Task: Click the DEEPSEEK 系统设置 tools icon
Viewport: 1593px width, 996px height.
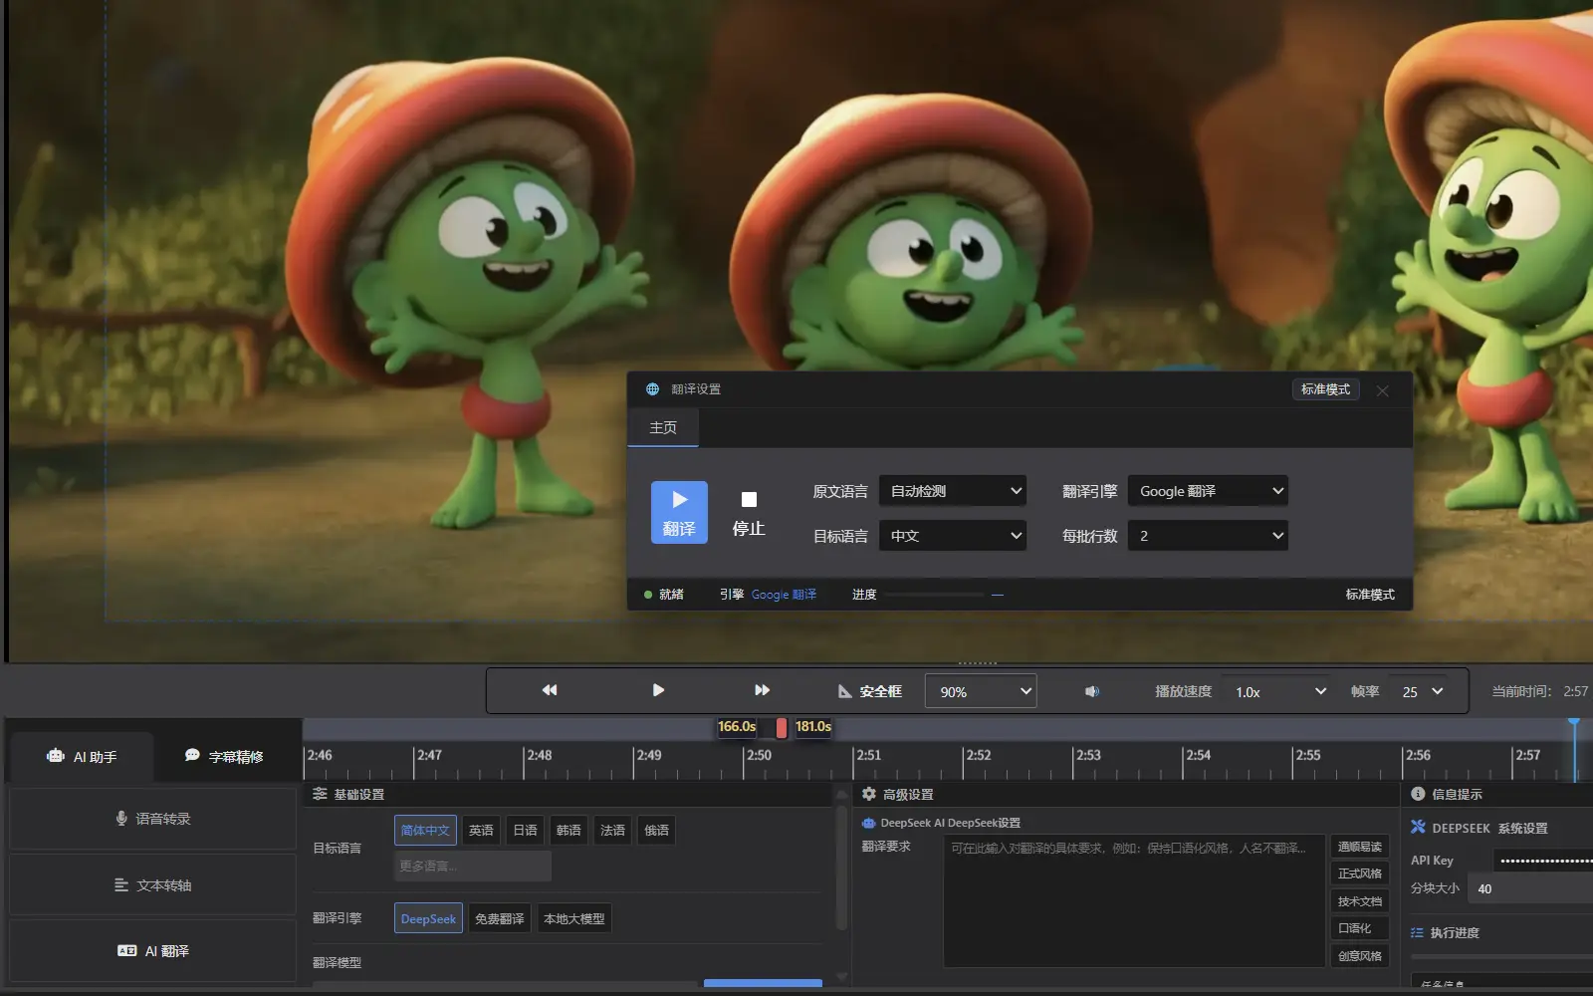Action: tap(1418, 827)
